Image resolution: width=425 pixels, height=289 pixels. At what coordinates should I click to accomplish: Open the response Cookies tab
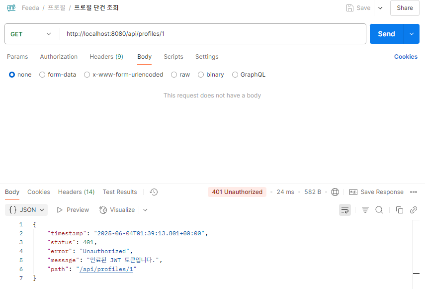coord(39,192)
